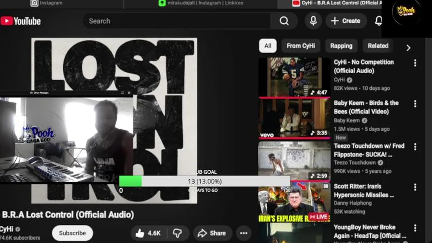Open more actions ellipsis under video
The image size is (432, 243).
[244, 233]
